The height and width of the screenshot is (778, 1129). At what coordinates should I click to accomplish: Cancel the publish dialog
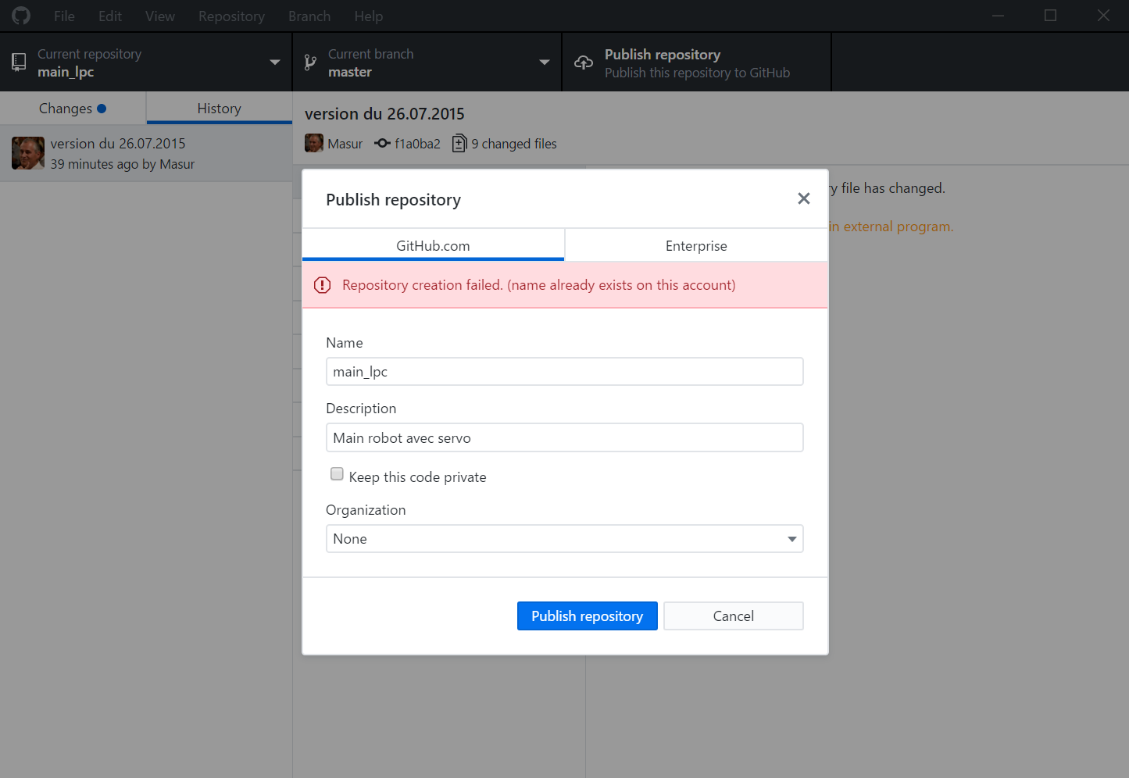click(x=733, y=616)
